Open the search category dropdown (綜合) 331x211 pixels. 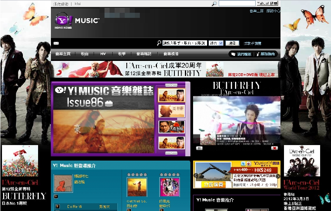pos(216,43)
